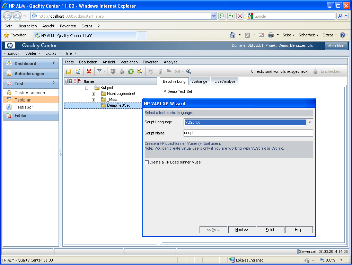Screen dimensions: 352x265
Task: Click the red exclamation column header
Action: [75, 81]
